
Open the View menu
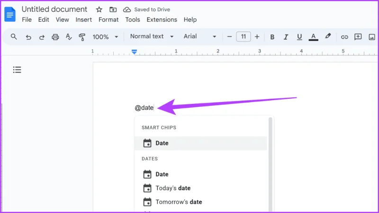(63, 19)
